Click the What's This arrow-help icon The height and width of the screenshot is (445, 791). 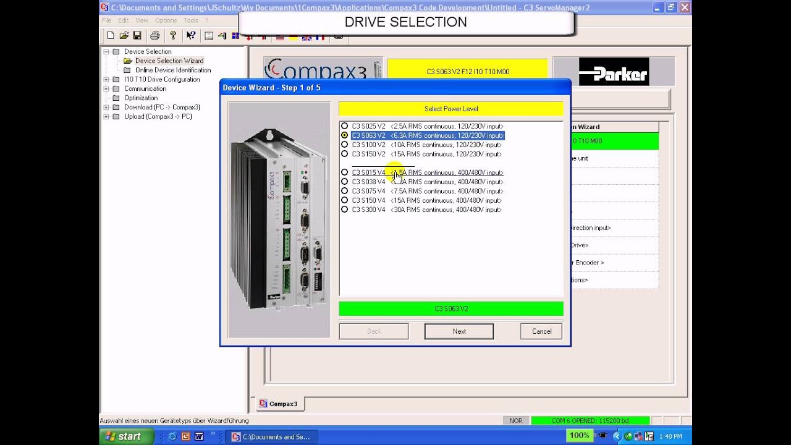[x=191, y=36]
